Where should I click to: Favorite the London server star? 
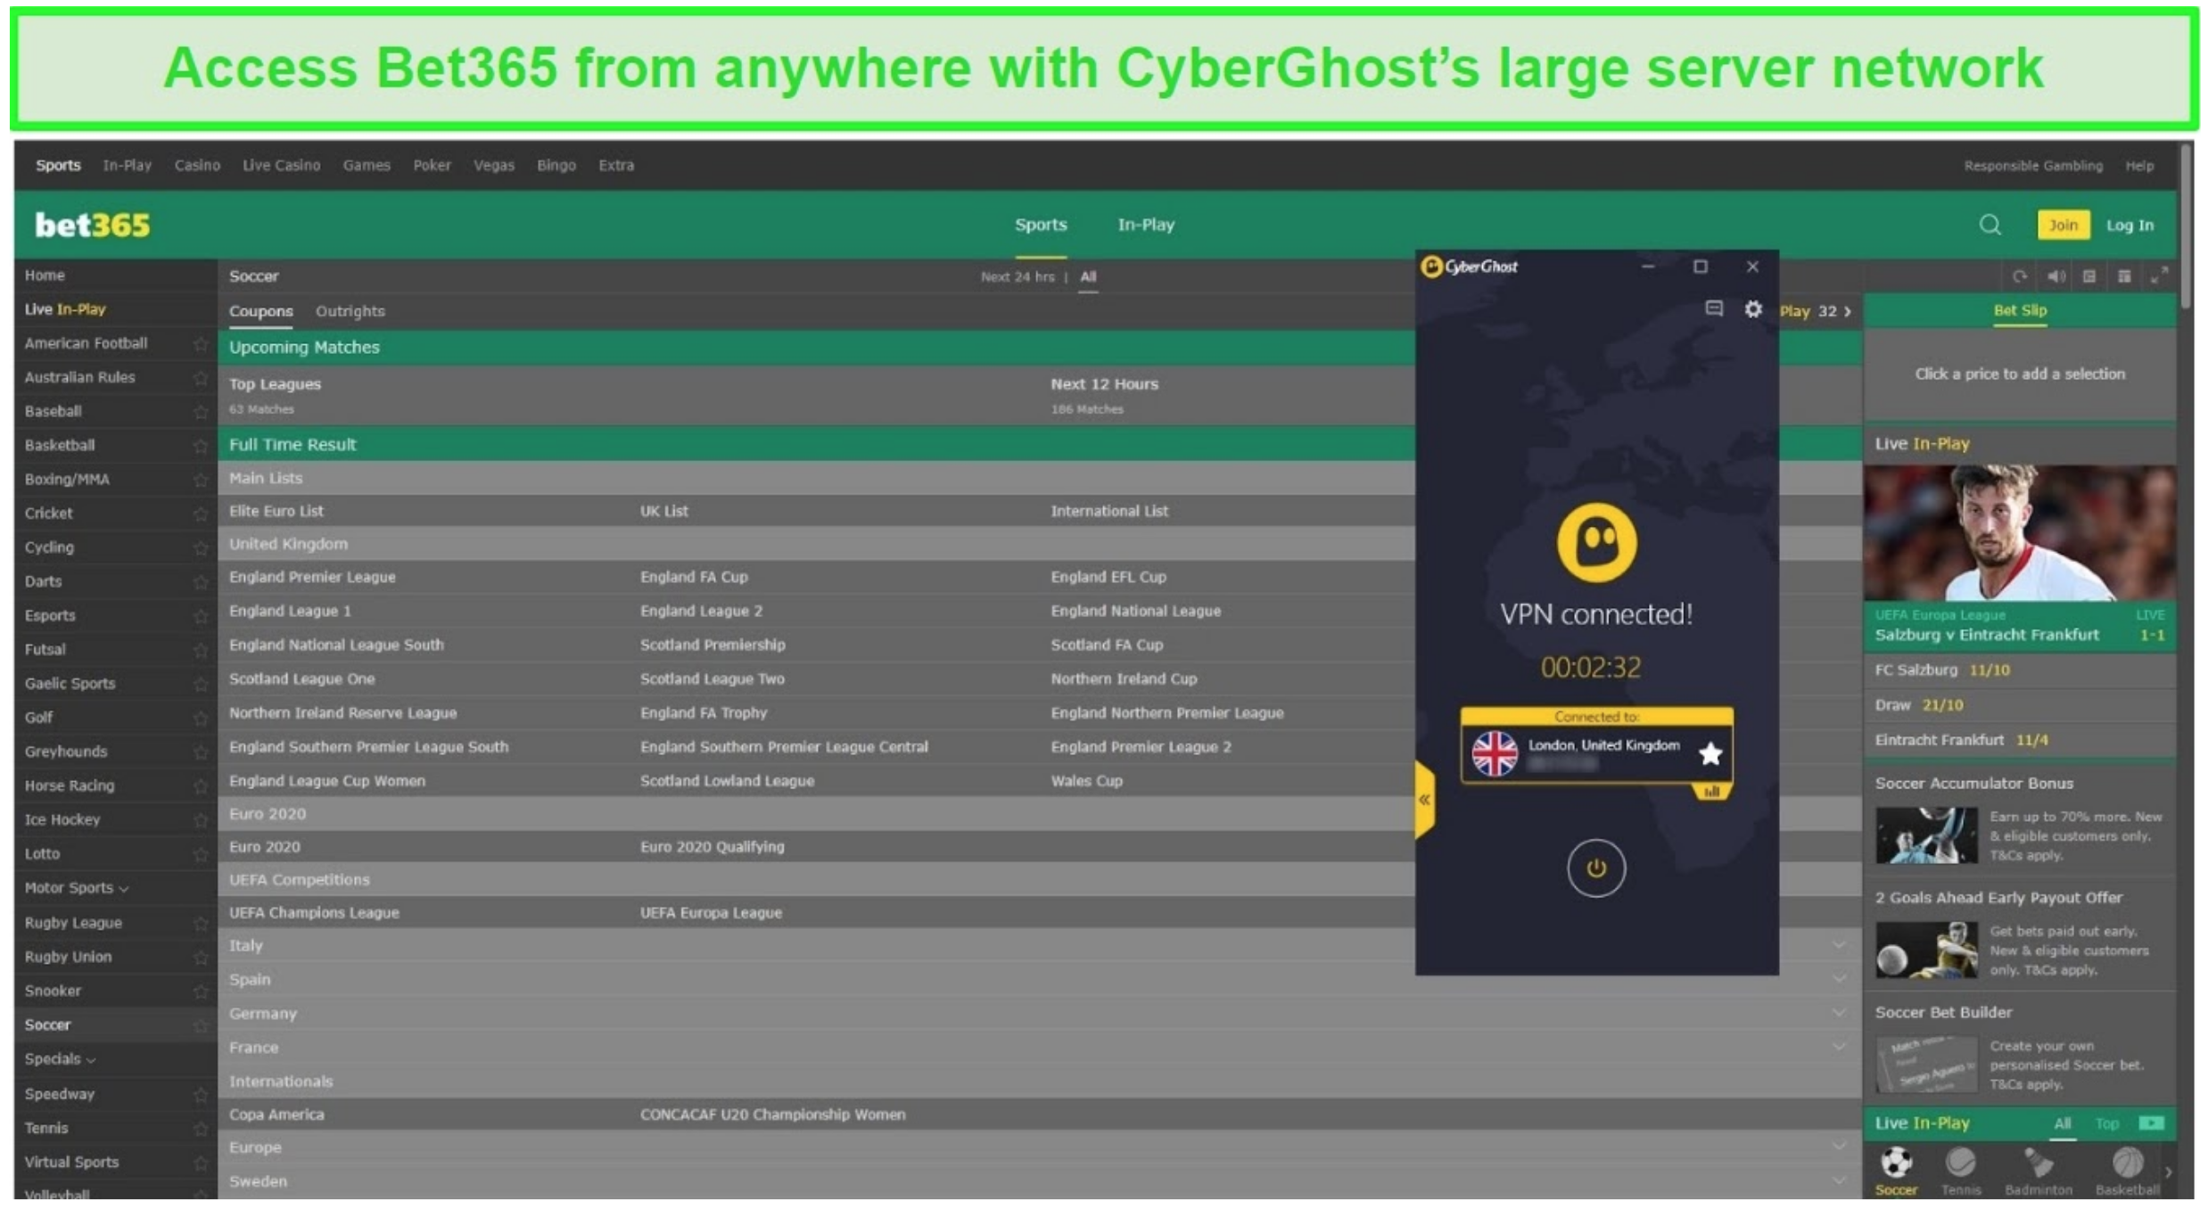[x=1710, y=754]
